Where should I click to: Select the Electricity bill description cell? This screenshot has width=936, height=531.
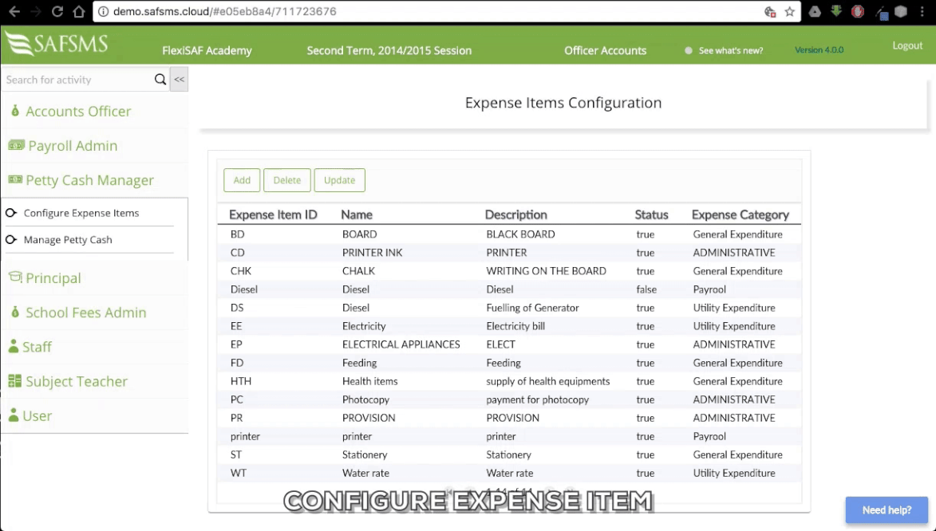515,326
